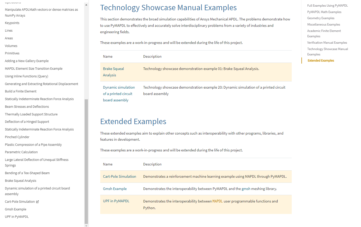Open Volumes in sidebar
The width and height of the screenshot is (361, 227).
pyautogui.click(x=11, y=46)
